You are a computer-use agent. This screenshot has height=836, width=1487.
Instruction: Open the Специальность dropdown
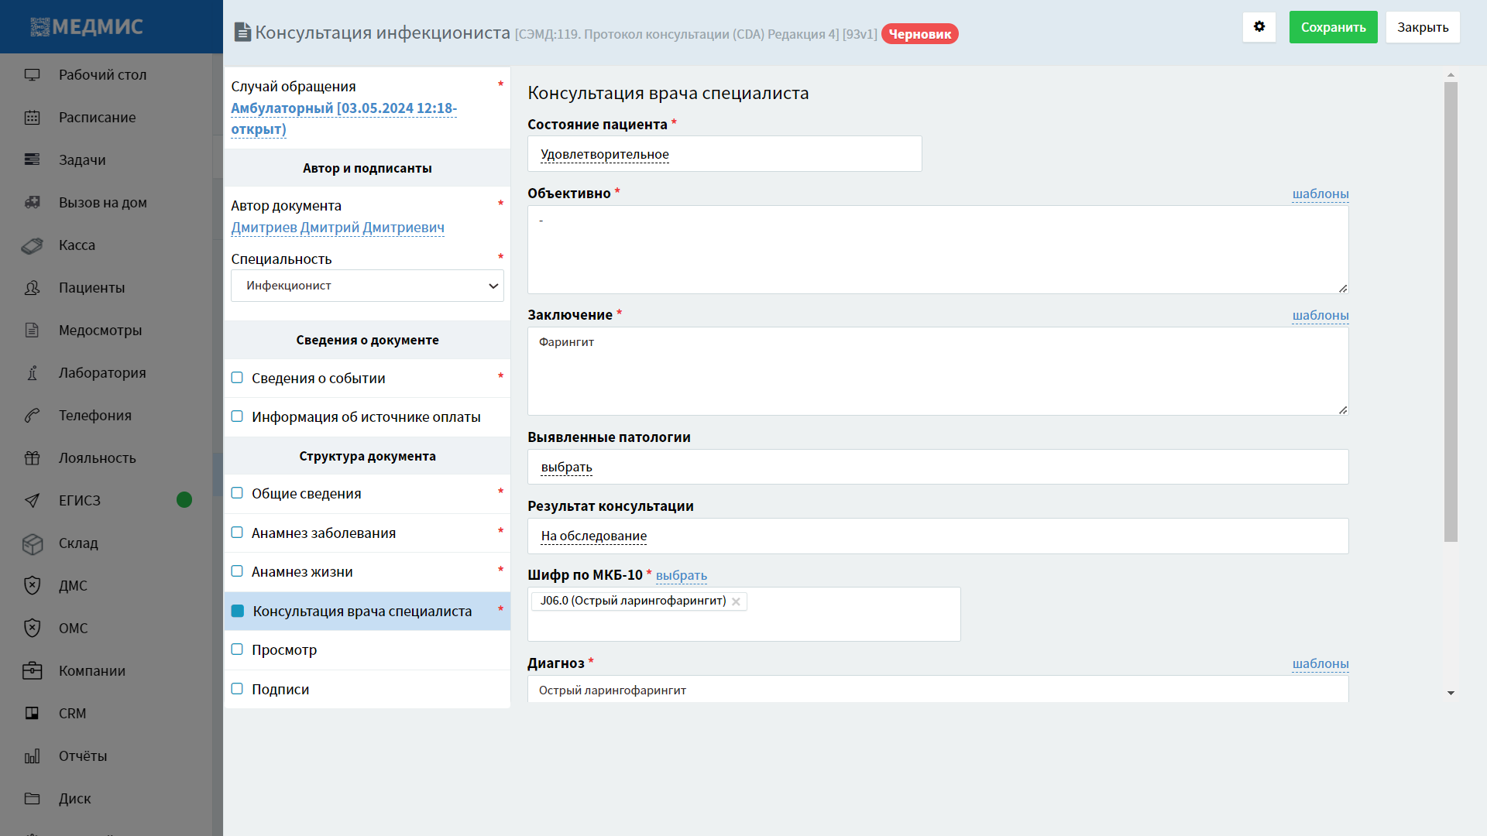point(367,286)
